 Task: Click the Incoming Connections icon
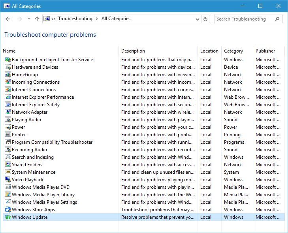(8, 82)
